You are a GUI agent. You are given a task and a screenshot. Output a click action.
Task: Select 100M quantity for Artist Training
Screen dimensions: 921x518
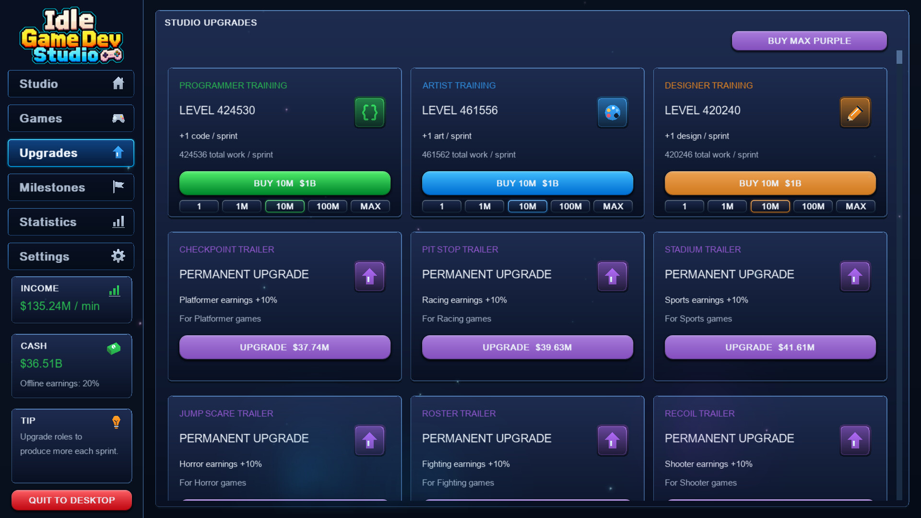[x=570, y=206]
